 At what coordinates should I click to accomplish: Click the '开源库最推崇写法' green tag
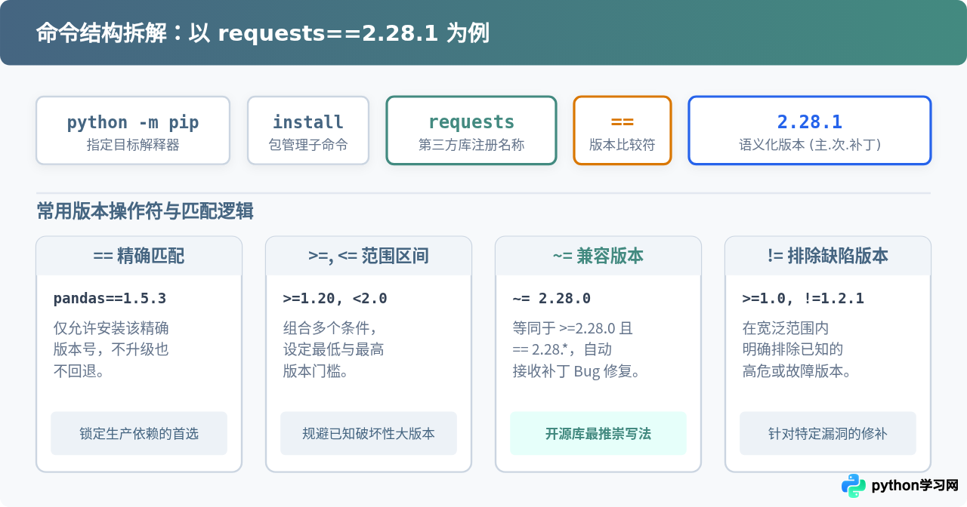click(598, 433)
